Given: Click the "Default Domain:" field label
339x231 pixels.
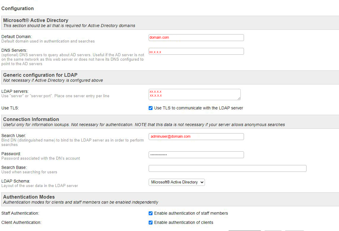Looking at the screenshot, I should click(17, 37).
